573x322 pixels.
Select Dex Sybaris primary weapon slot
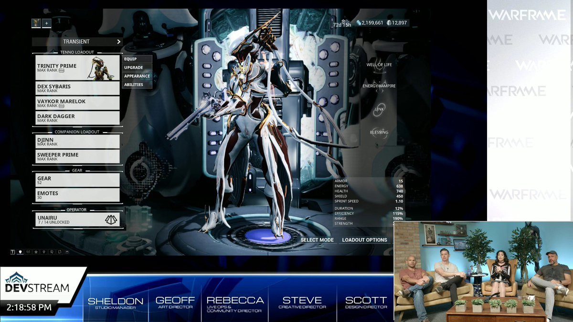pos(77,88)
